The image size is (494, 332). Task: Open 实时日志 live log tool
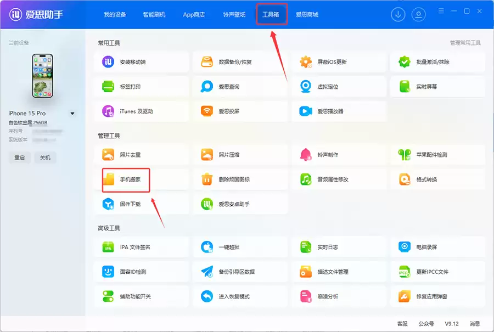(339, 247)
